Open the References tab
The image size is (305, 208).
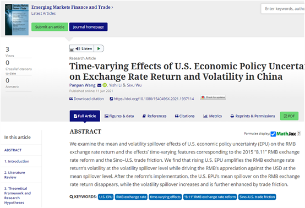pos(155,116)
